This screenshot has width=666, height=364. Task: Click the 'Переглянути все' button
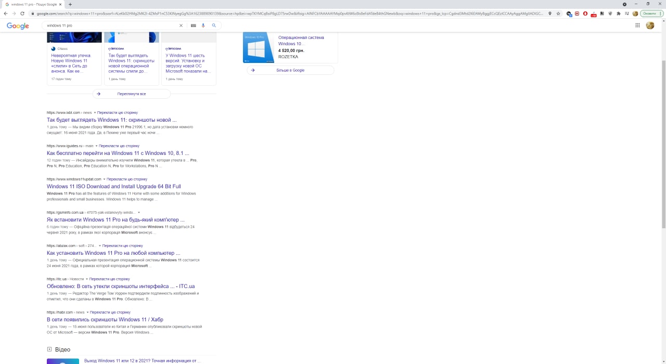point(132,94)
